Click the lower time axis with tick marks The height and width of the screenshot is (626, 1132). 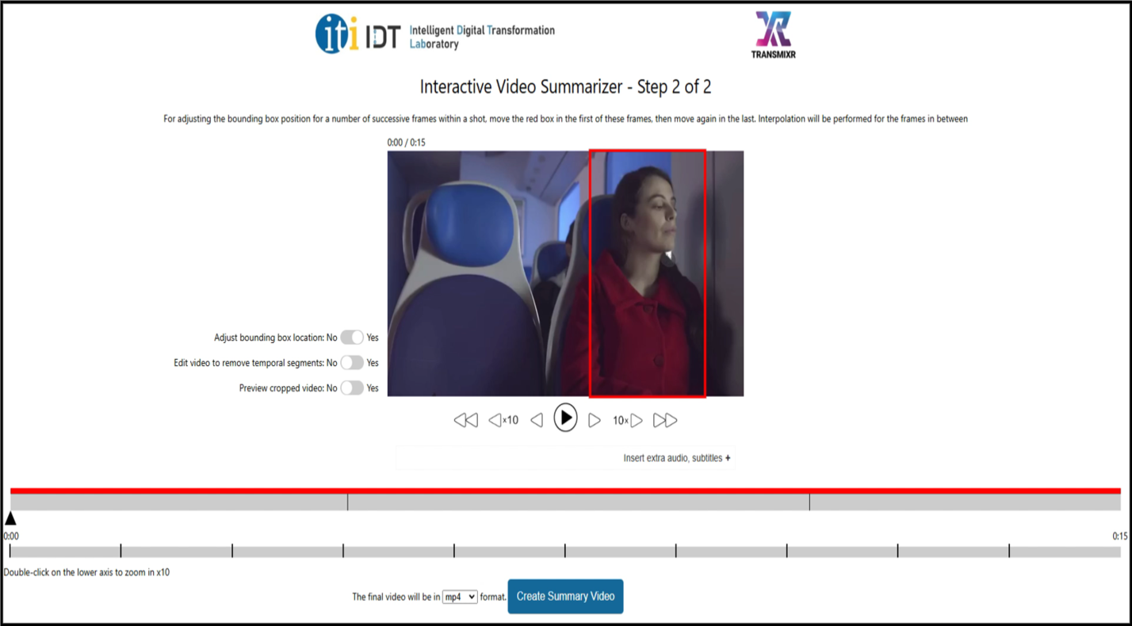(565, 552)
